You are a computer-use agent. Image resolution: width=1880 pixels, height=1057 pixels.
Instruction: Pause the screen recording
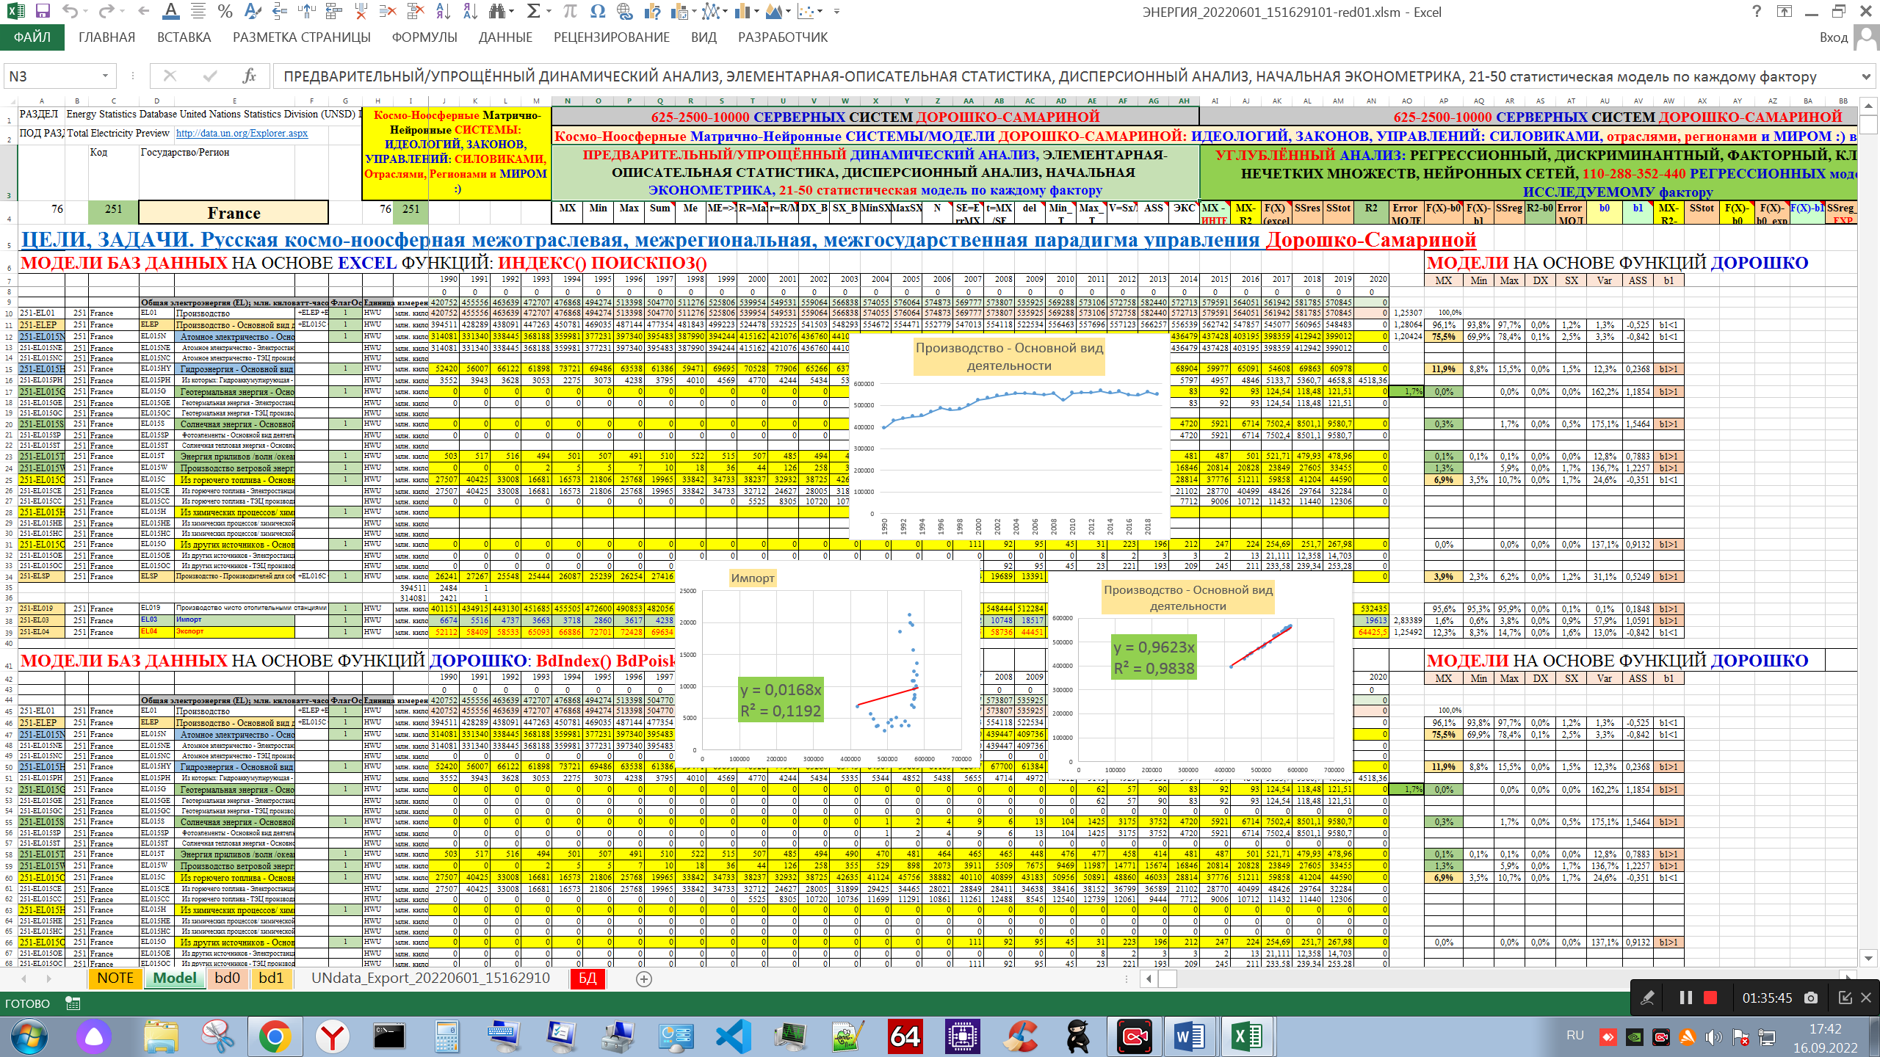coord(1686,998)
